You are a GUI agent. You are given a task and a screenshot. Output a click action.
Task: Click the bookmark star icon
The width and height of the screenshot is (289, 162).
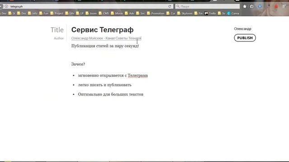[245, 6]
